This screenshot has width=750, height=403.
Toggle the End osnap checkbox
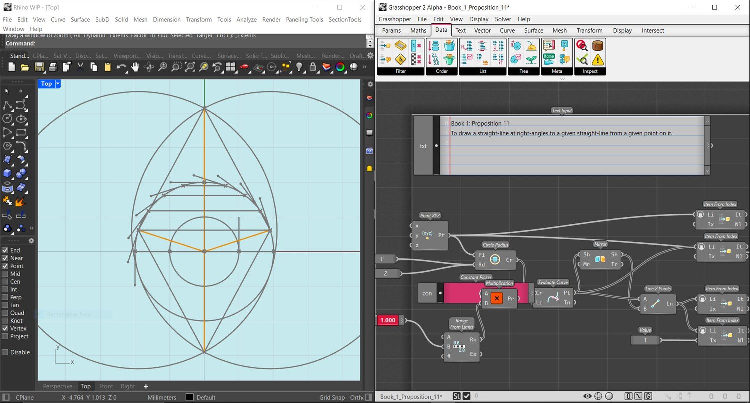pyautogui.click(x=5, y=250)
